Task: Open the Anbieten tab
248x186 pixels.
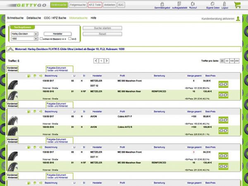Action: pos(110,5)
